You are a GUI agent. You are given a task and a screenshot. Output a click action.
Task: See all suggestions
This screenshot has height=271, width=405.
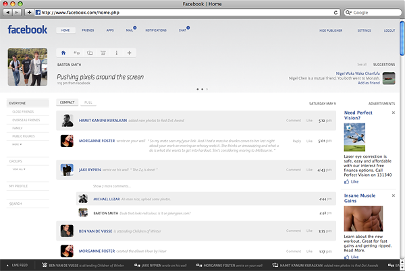coord(362,64)
